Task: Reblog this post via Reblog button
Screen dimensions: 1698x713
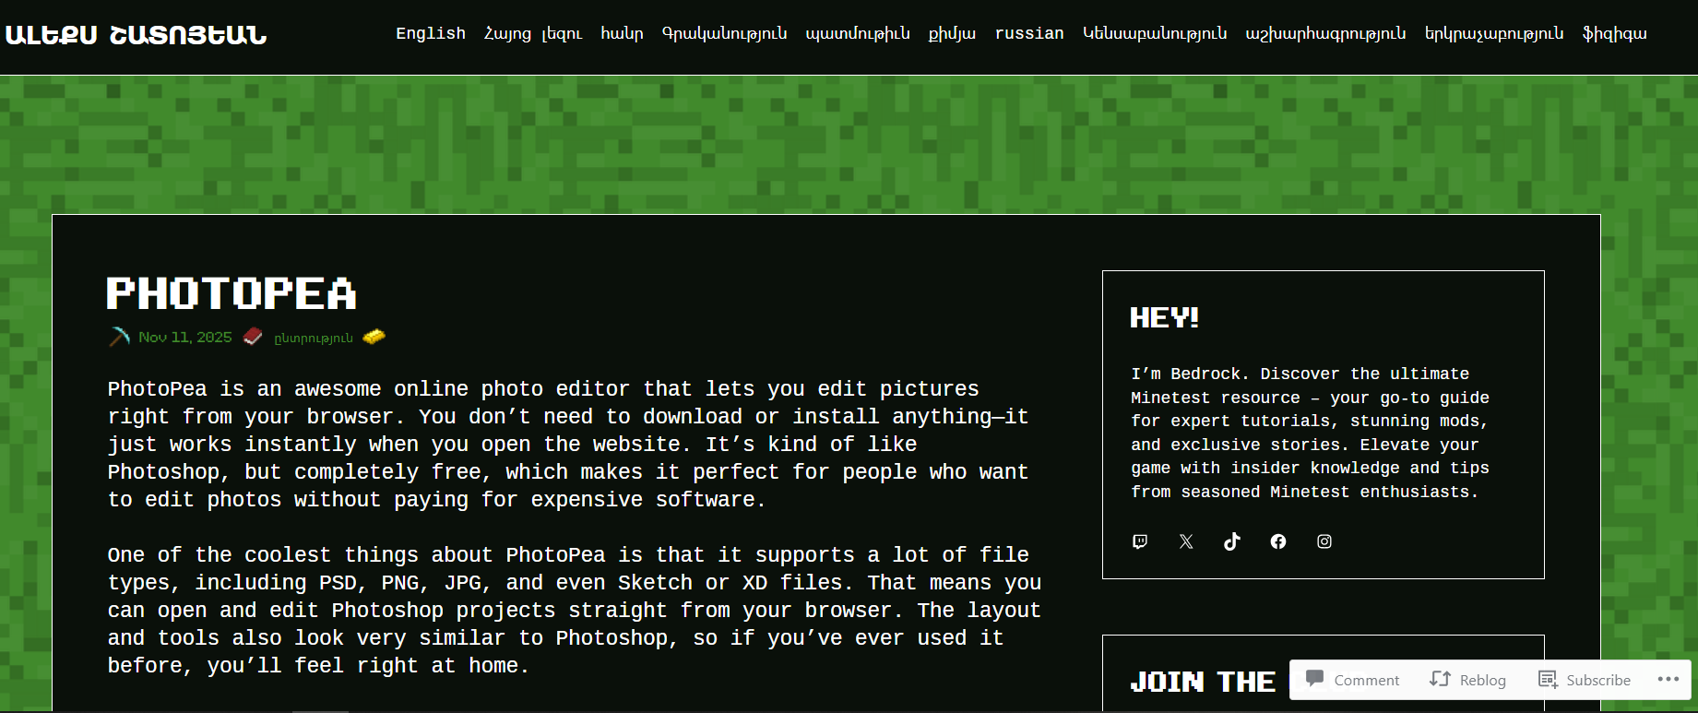Action: [x=1468, y=680]
